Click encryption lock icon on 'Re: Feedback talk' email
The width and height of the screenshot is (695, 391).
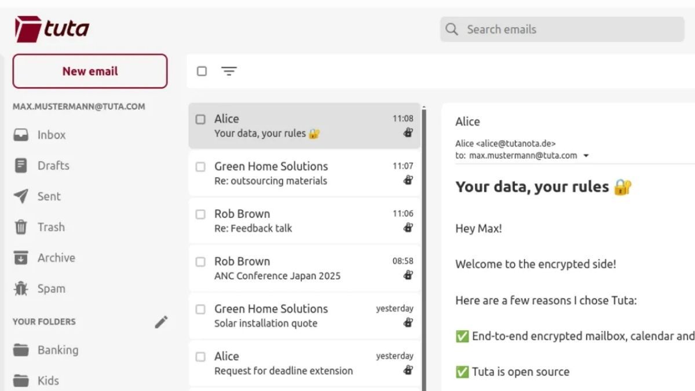pyautogui.click(x=408, y=228)
